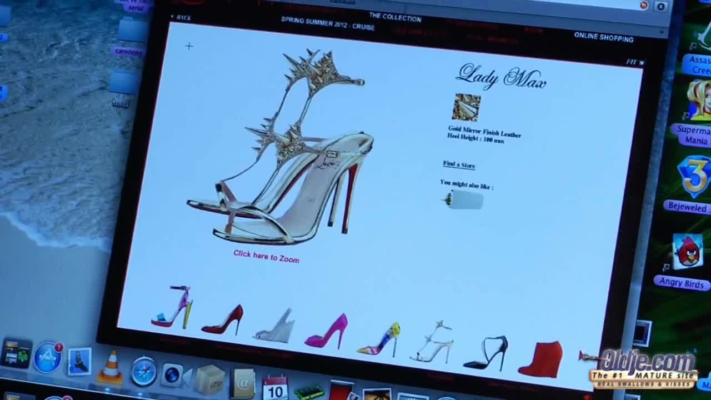Launch Angry Birds from the desktop
This screenshot has height=400, width=711.
pyautogui.click(x=688, y=253)
